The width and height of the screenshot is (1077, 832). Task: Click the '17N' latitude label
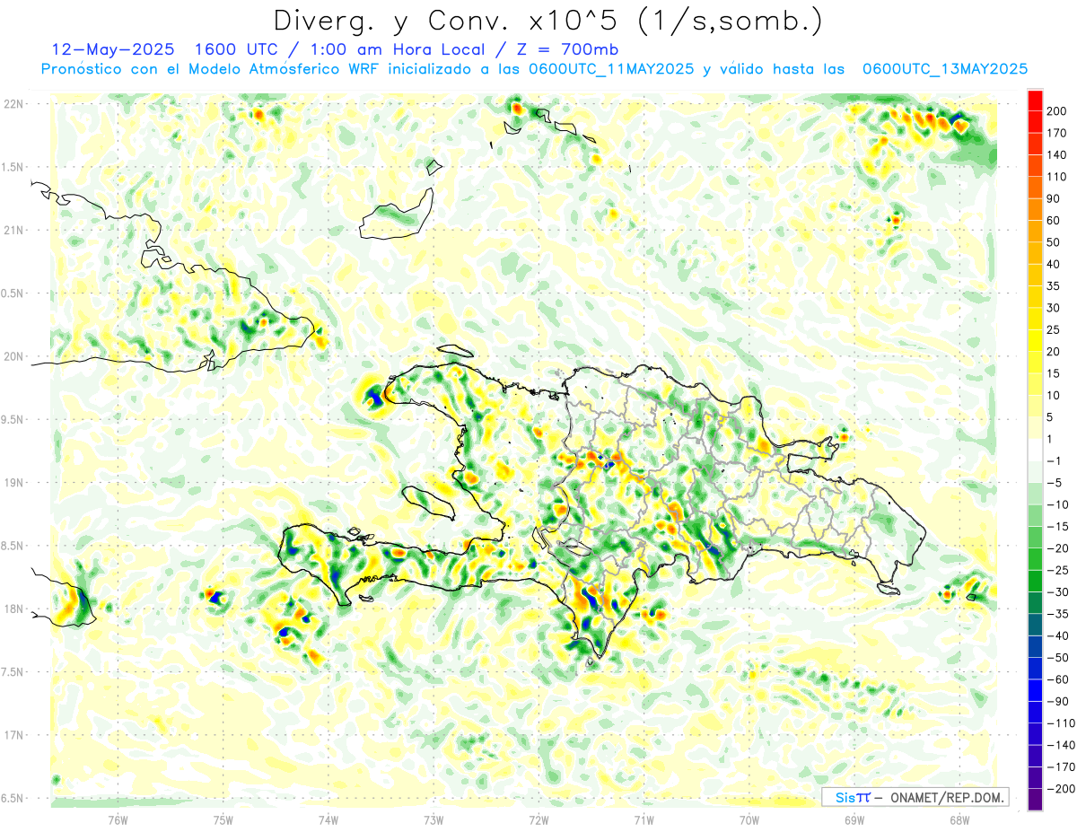click(14, 735)
